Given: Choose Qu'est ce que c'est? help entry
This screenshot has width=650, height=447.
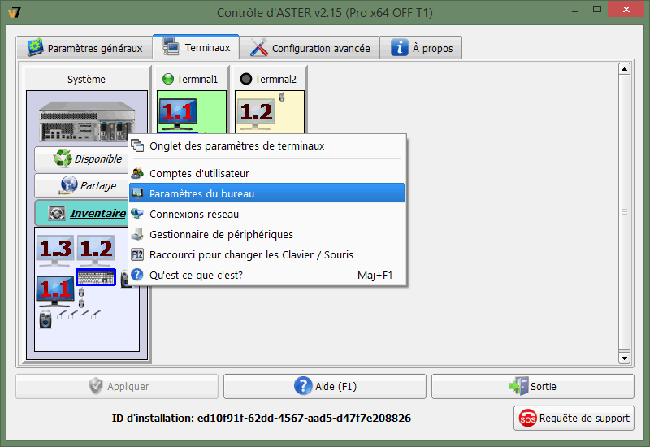Looking at the screenshot, I should click(x=267, y=275).
